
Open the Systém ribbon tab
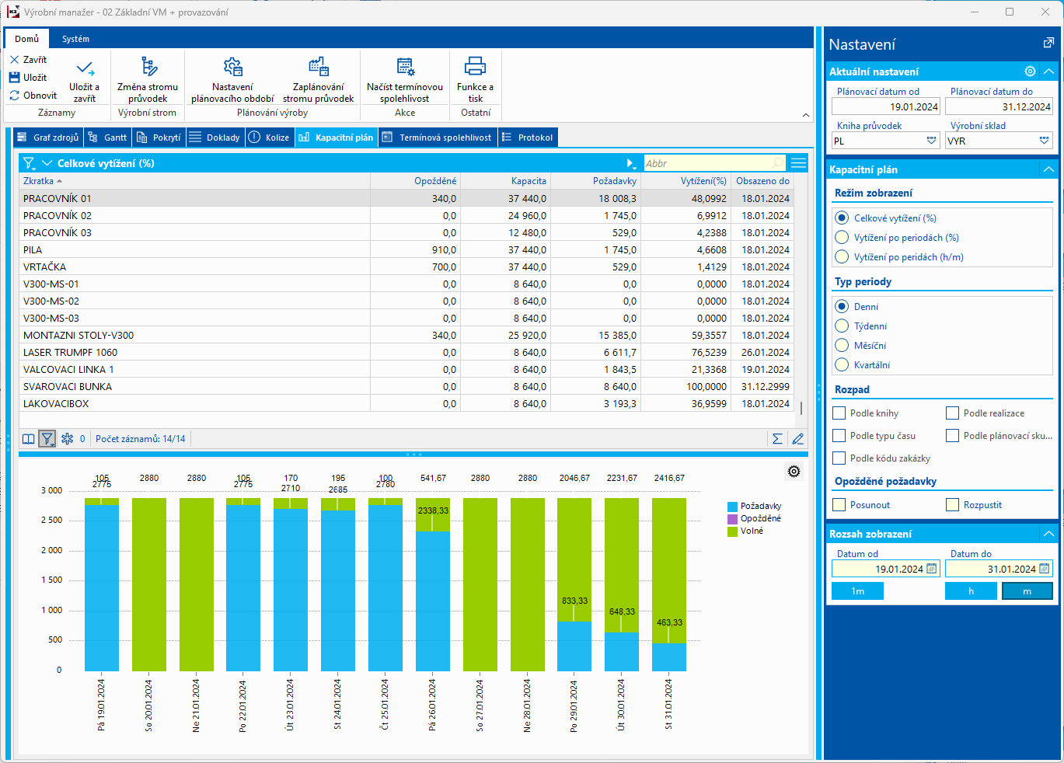[75, 39]
